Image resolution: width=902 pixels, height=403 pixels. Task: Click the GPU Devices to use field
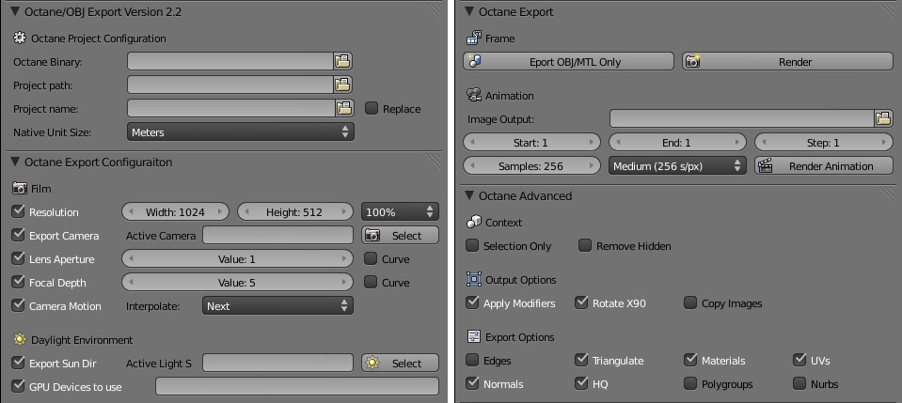pos(296,387)
